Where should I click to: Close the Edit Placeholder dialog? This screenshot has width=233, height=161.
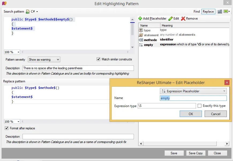pos(227,82)
